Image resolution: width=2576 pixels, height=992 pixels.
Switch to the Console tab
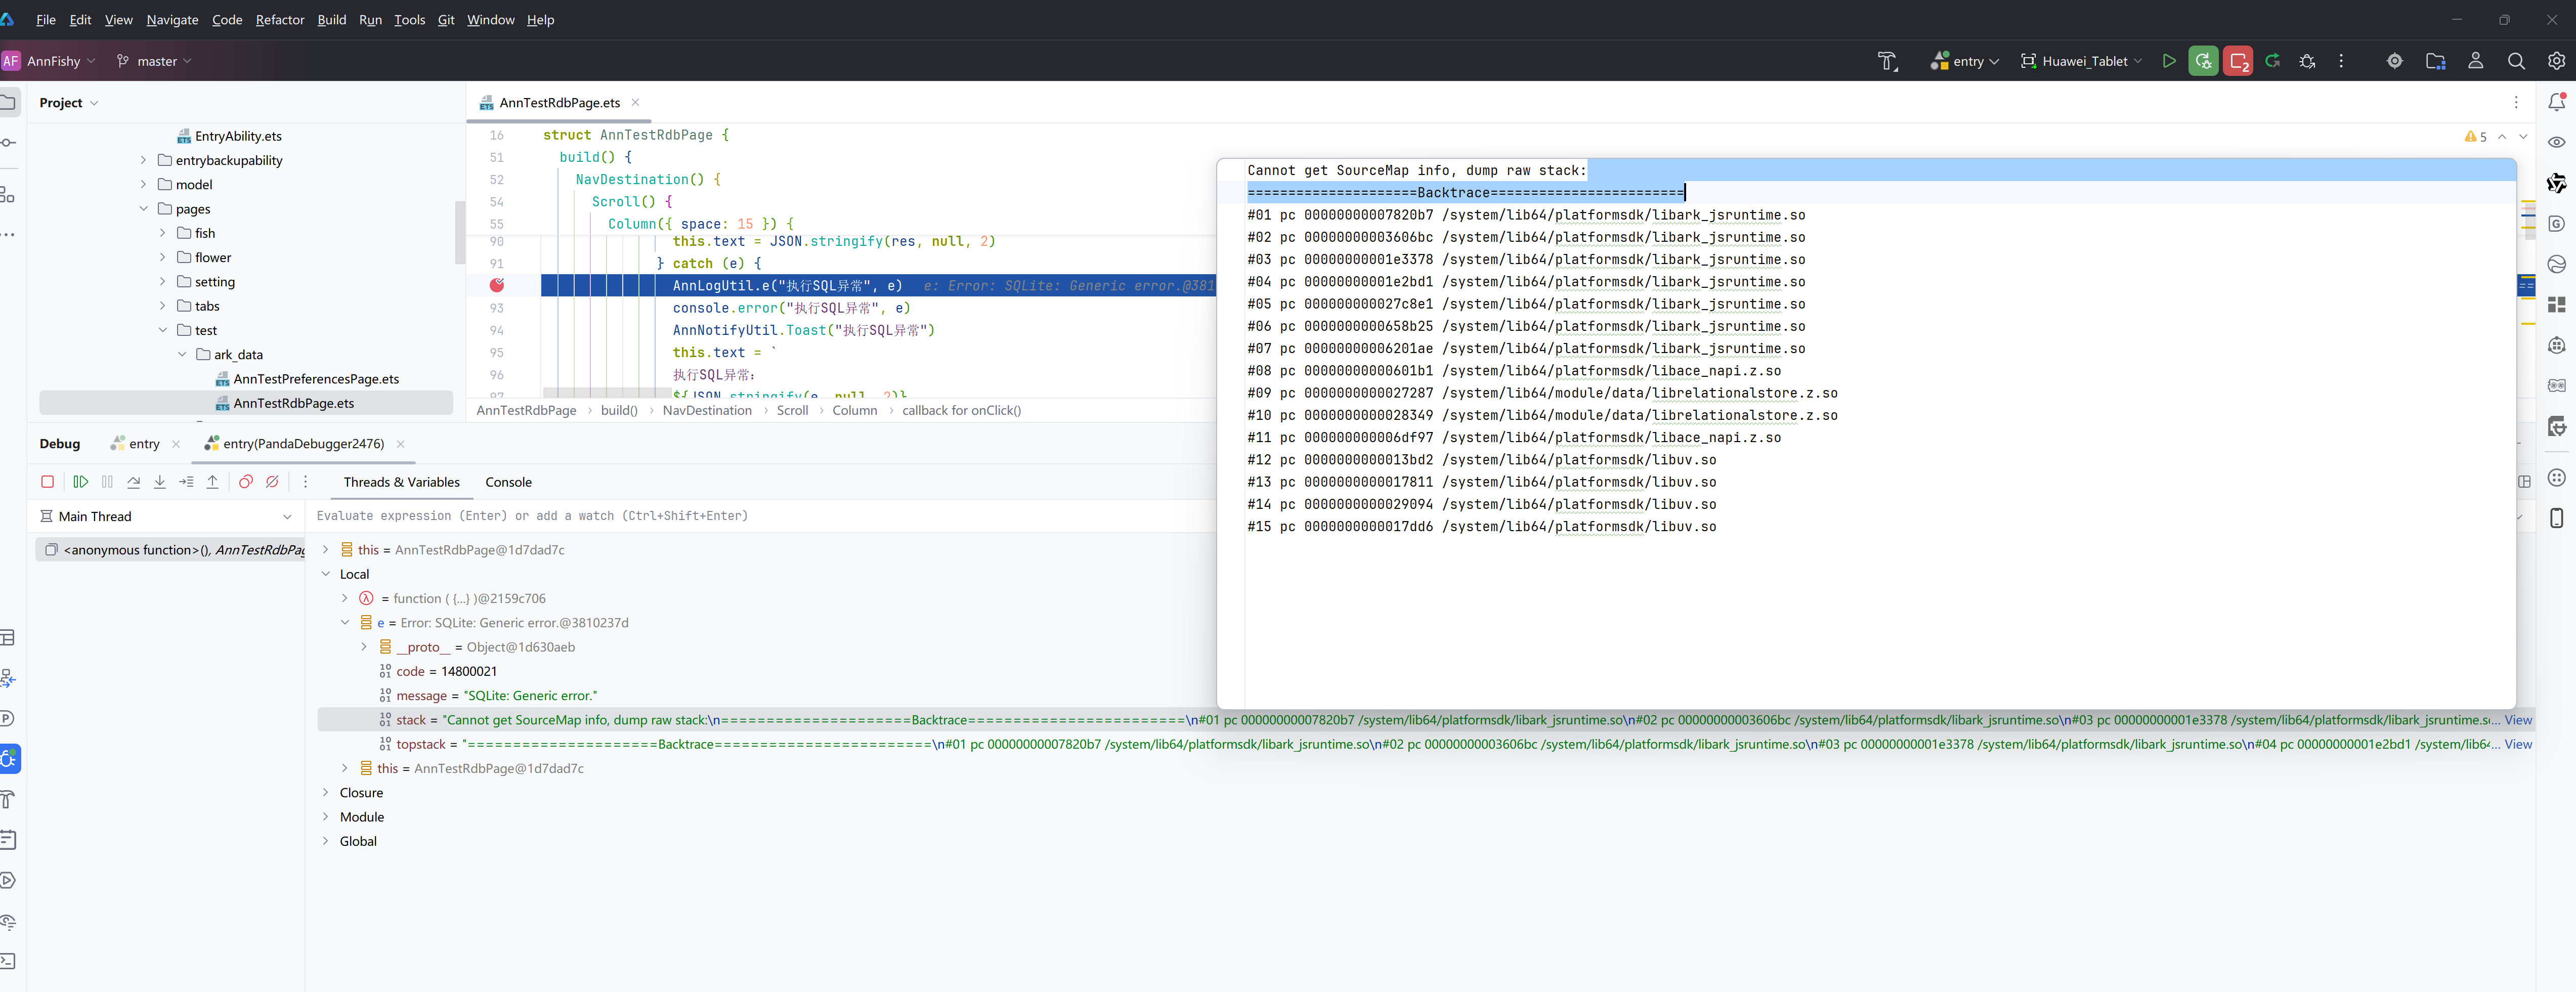point(508,482)
